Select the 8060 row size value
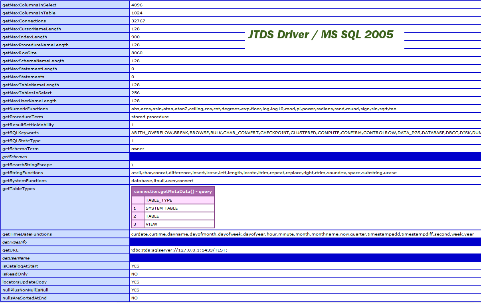 pyautogui.click(x=137, y=53)
